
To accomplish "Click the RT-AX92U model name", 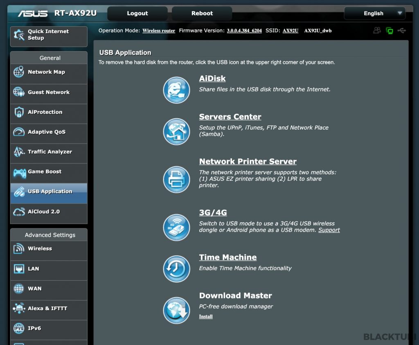I will click(75, 13).
